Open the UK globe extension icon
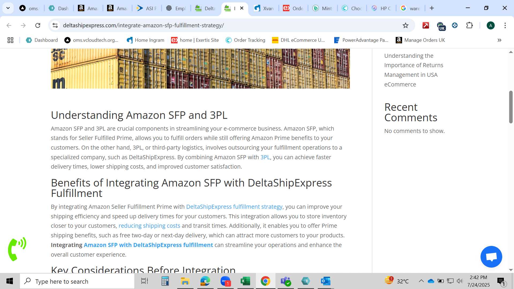514x289 pixels. (441, 26)
